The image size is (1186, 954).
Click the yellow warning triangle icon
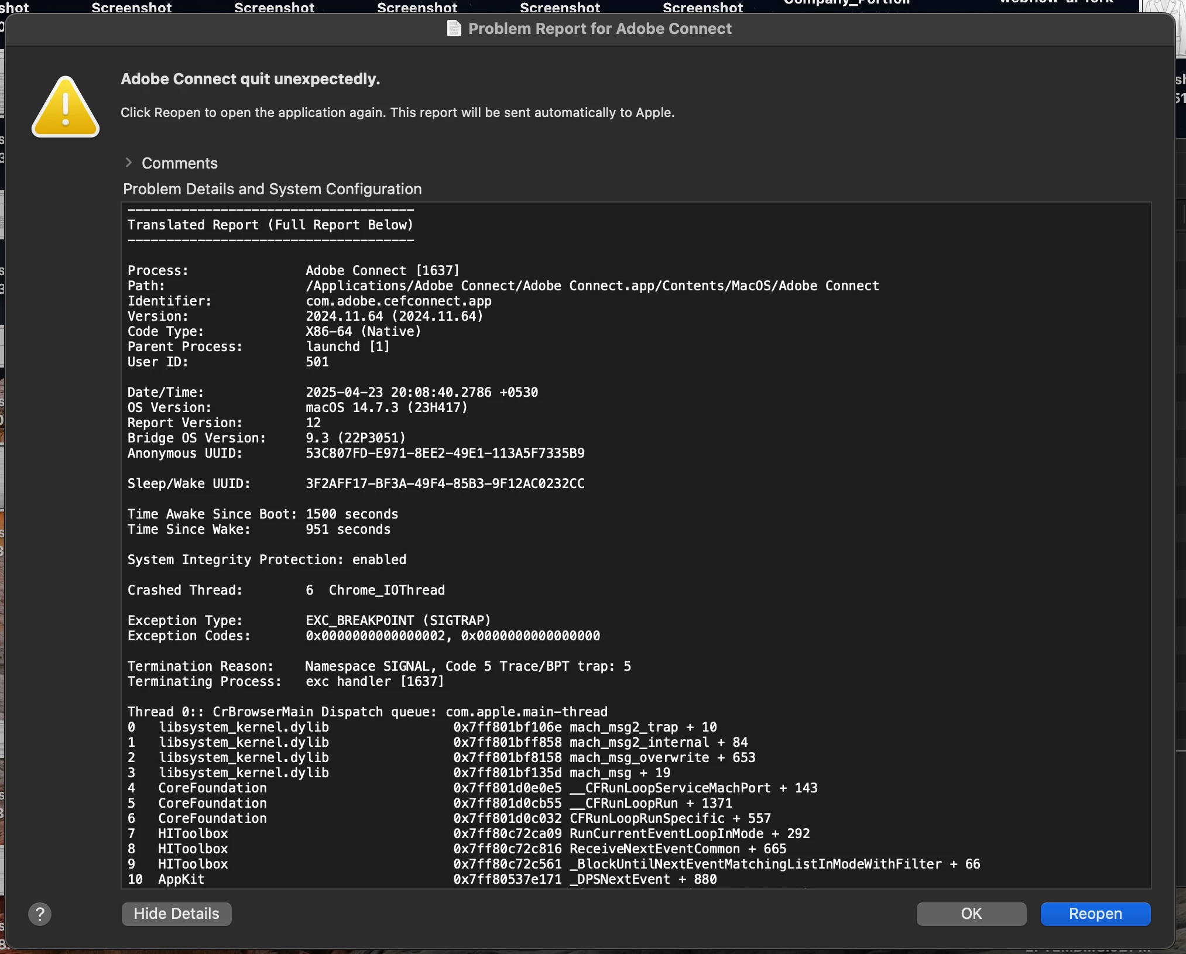(66, 108)
